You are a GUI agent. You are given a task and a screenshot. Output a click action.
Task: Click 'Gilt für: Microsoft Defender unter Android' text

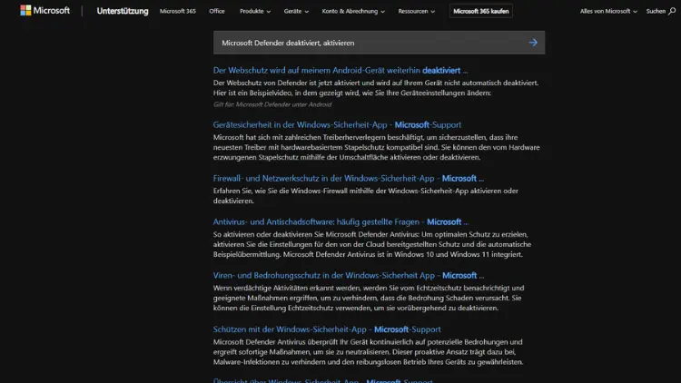pos(272,104)
